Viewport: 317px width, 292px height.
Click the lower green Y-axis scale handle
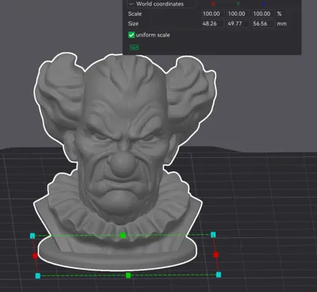point(128,275)
